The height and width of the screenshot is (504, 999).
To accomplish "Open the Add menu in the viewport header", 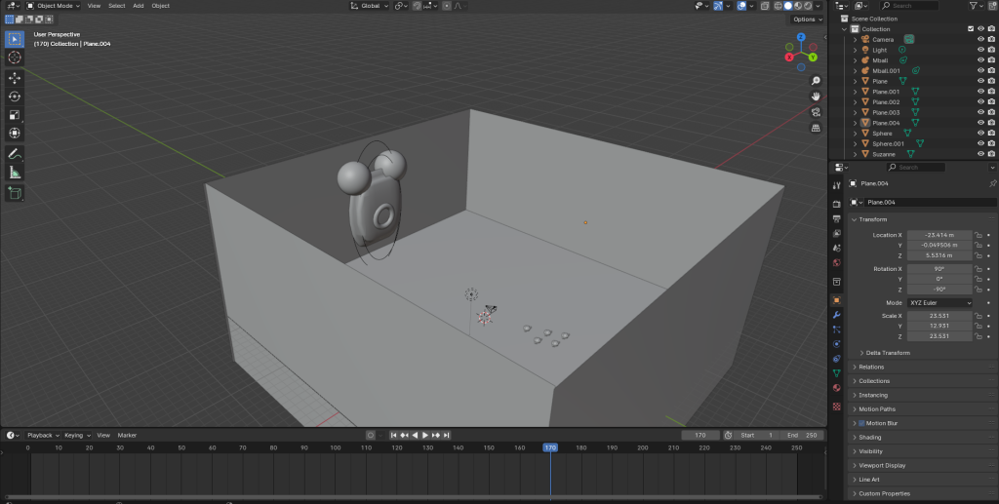I will tap(138, 6).
